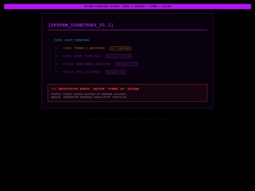Open the PERSONNEL_REGISTRY file entry

pyautogui.click(x=87, y=64)
